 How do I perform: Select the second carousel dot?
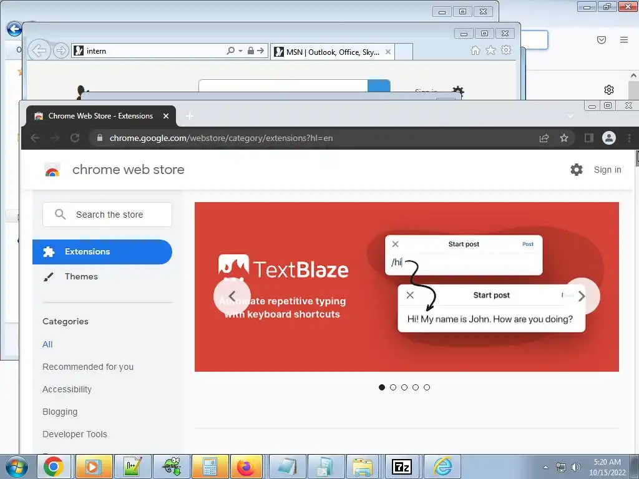393,387
